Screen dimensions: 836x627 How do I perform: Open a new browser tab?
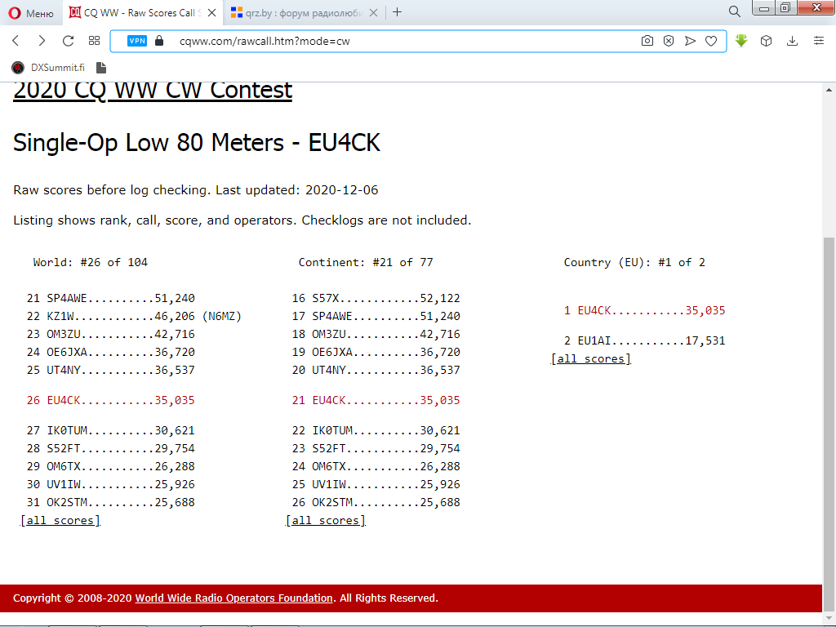coord(398,12)
